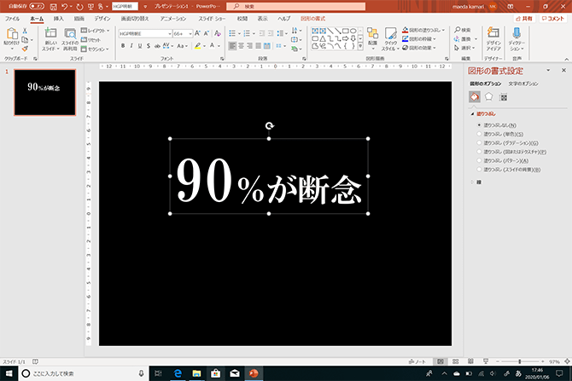
Task: Center align the text
Action: click(241, 46)
